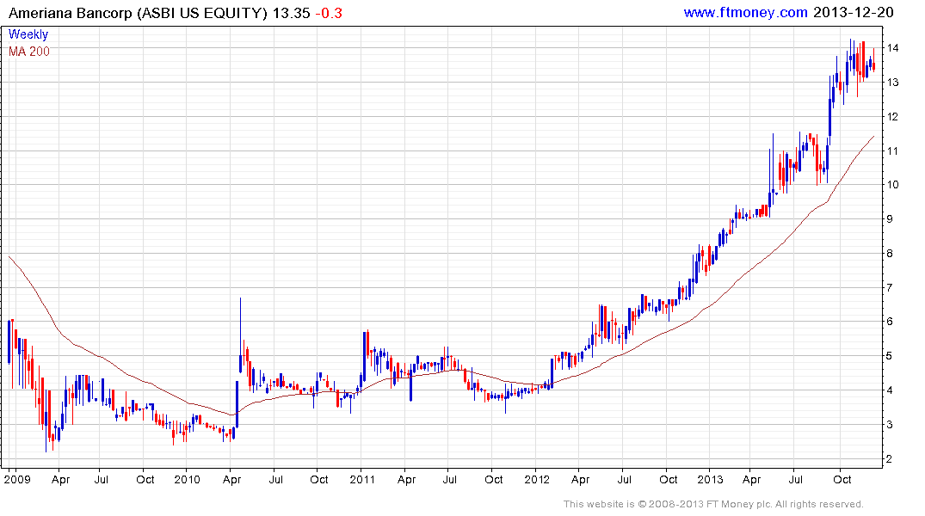Viewport: 925px width, 516px height.
Task: Click the 2013 x-axis label
Action: pyautogui.click(x=710, y=479)
